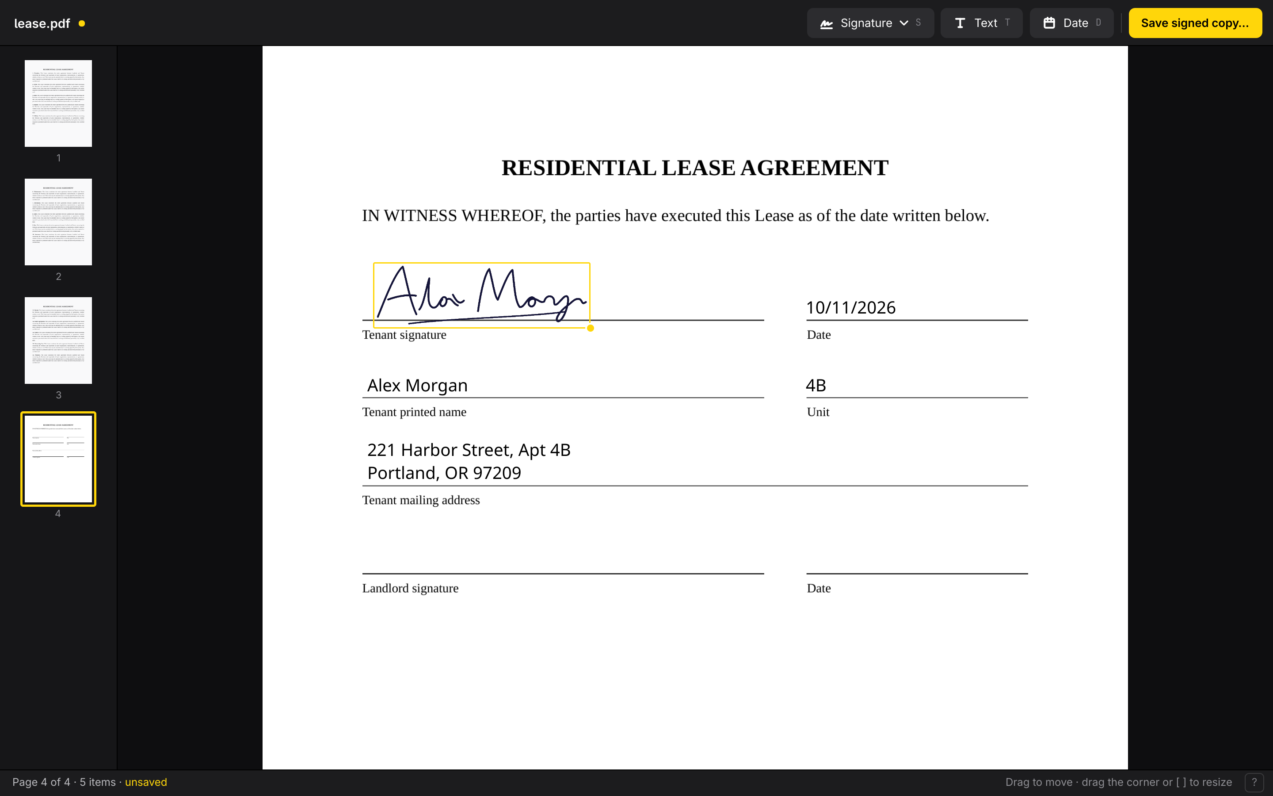Click the Text toolbar button label
The image size is (1273, 796).
point(985,23)
